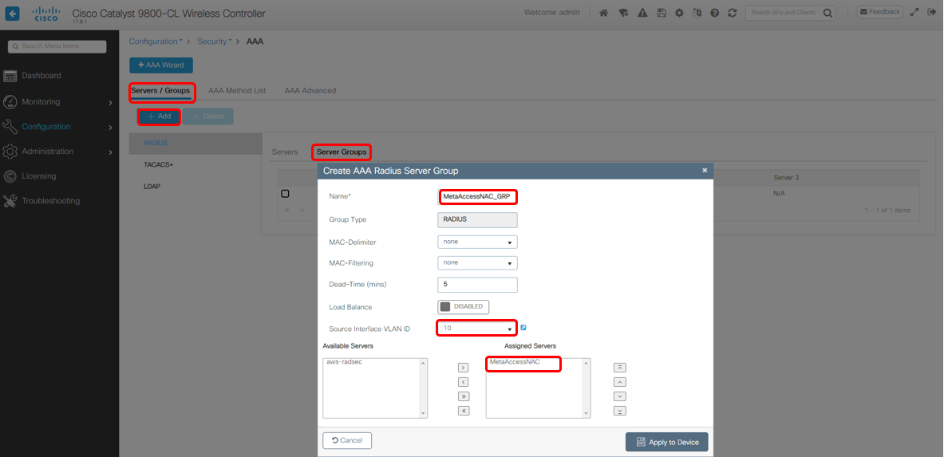Expand the Administration menu chevron
Viewport: 944px width, 457px height.
coord(110,152)
